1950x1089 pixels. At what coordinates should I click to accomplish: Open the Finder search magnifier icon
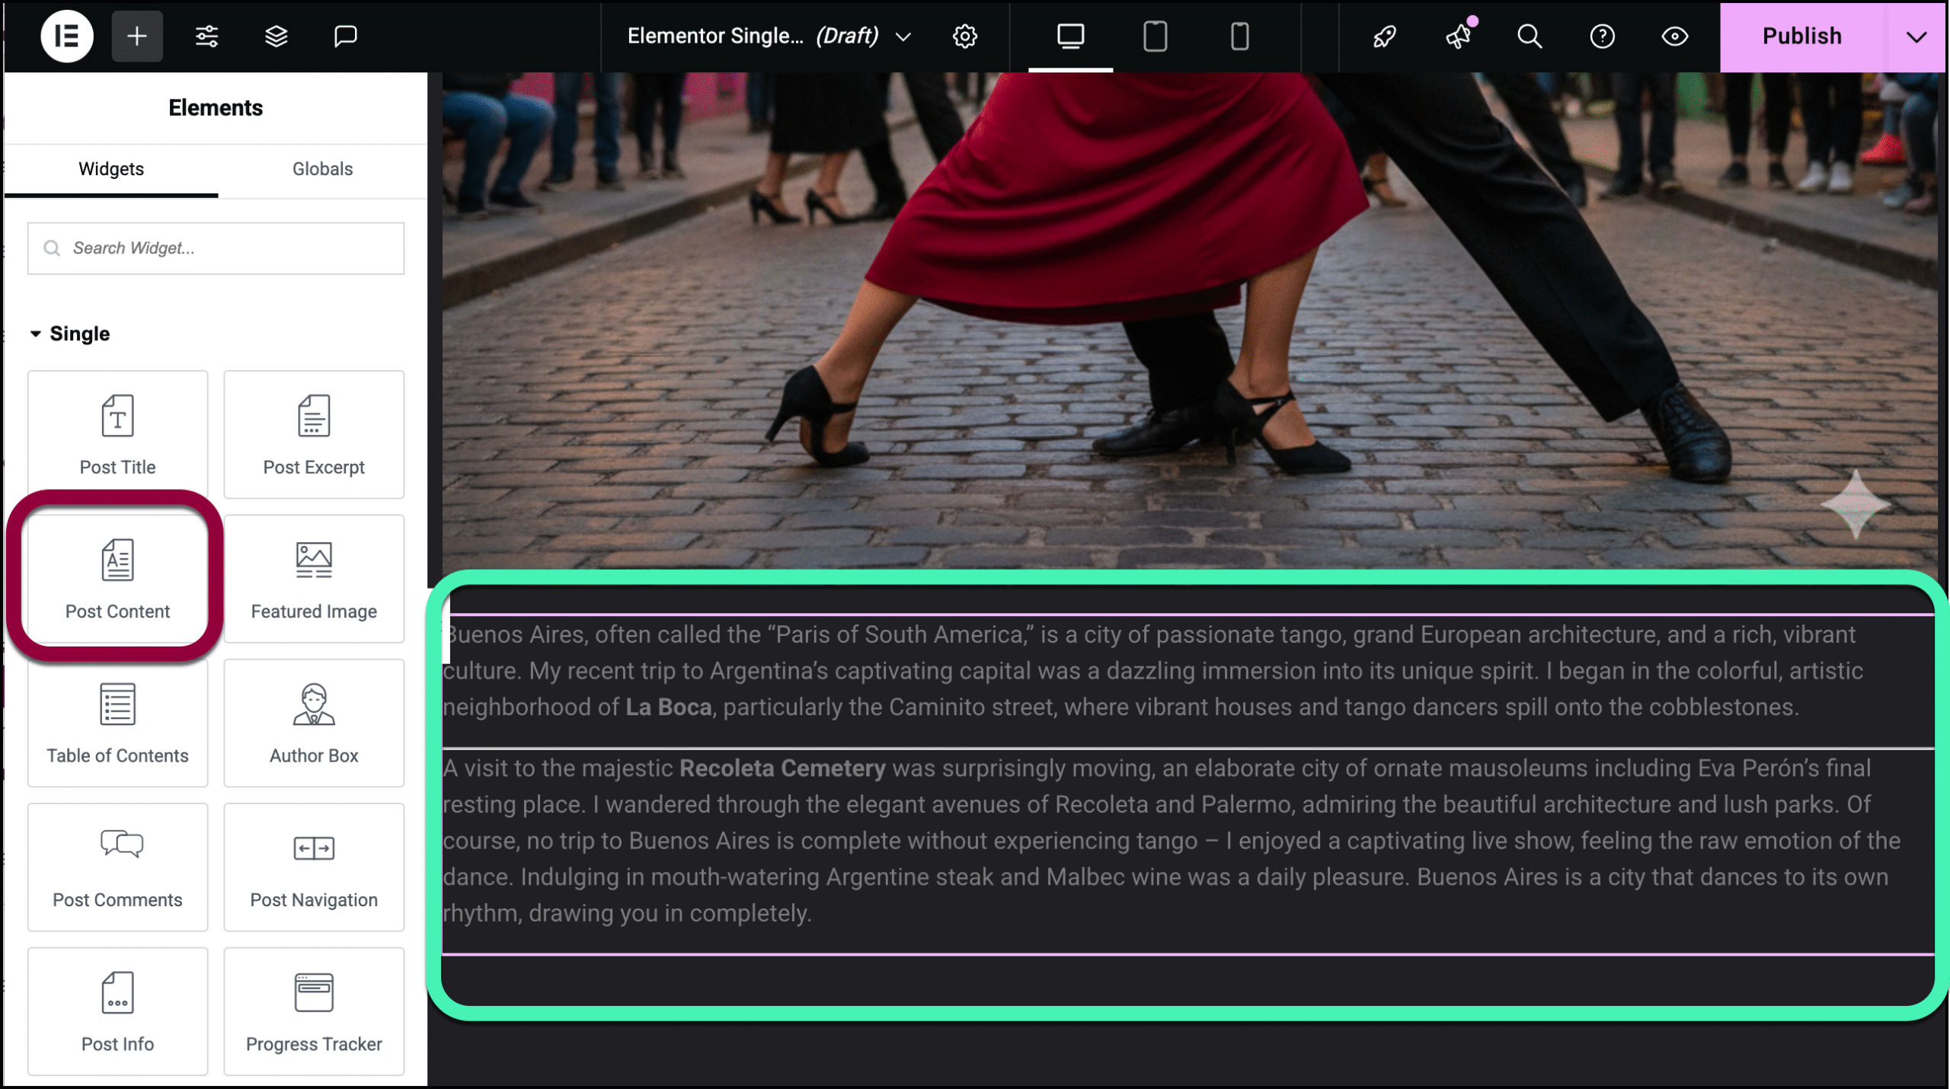[x=1529, y=36]
